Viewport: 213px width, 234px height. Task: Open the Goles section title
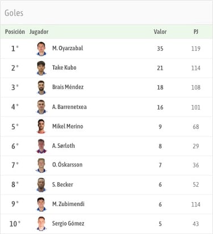pos(14,13)
